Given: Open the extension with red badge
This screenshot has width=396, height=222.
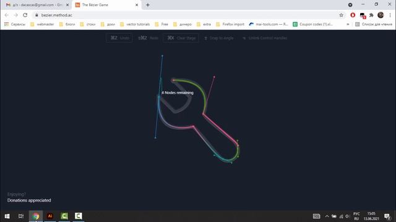Looking at the screenshot, I should coord(363,15).
